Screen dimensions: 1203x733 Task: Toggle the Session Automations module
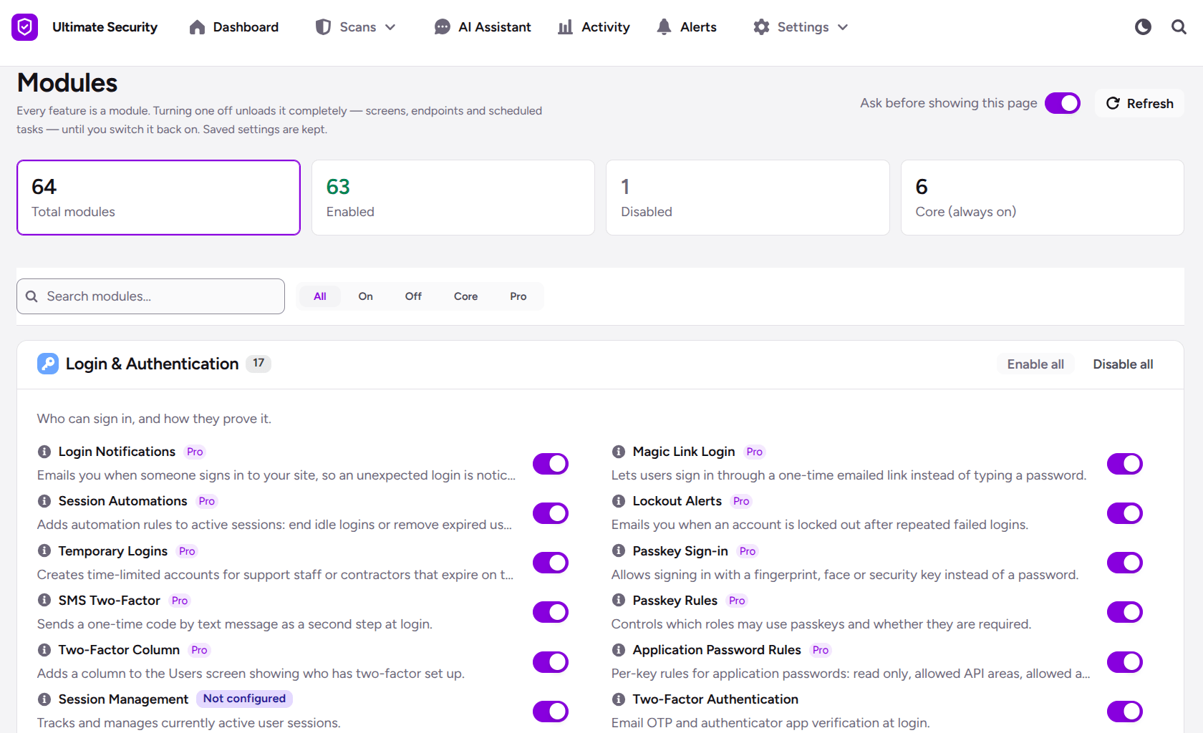pos(551,513)
